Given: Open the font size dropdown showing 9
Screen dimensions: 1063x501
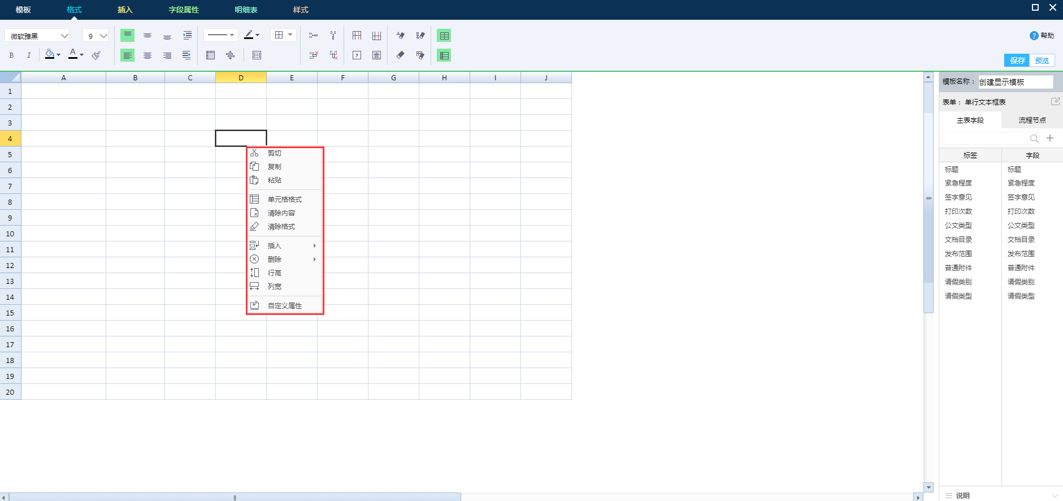Looking at the screenshot, I should click(x=96, y=36).
